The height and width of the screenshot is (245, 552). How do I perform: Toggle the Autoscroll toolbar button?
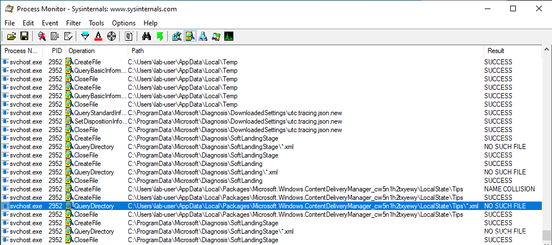click(55, 36)
